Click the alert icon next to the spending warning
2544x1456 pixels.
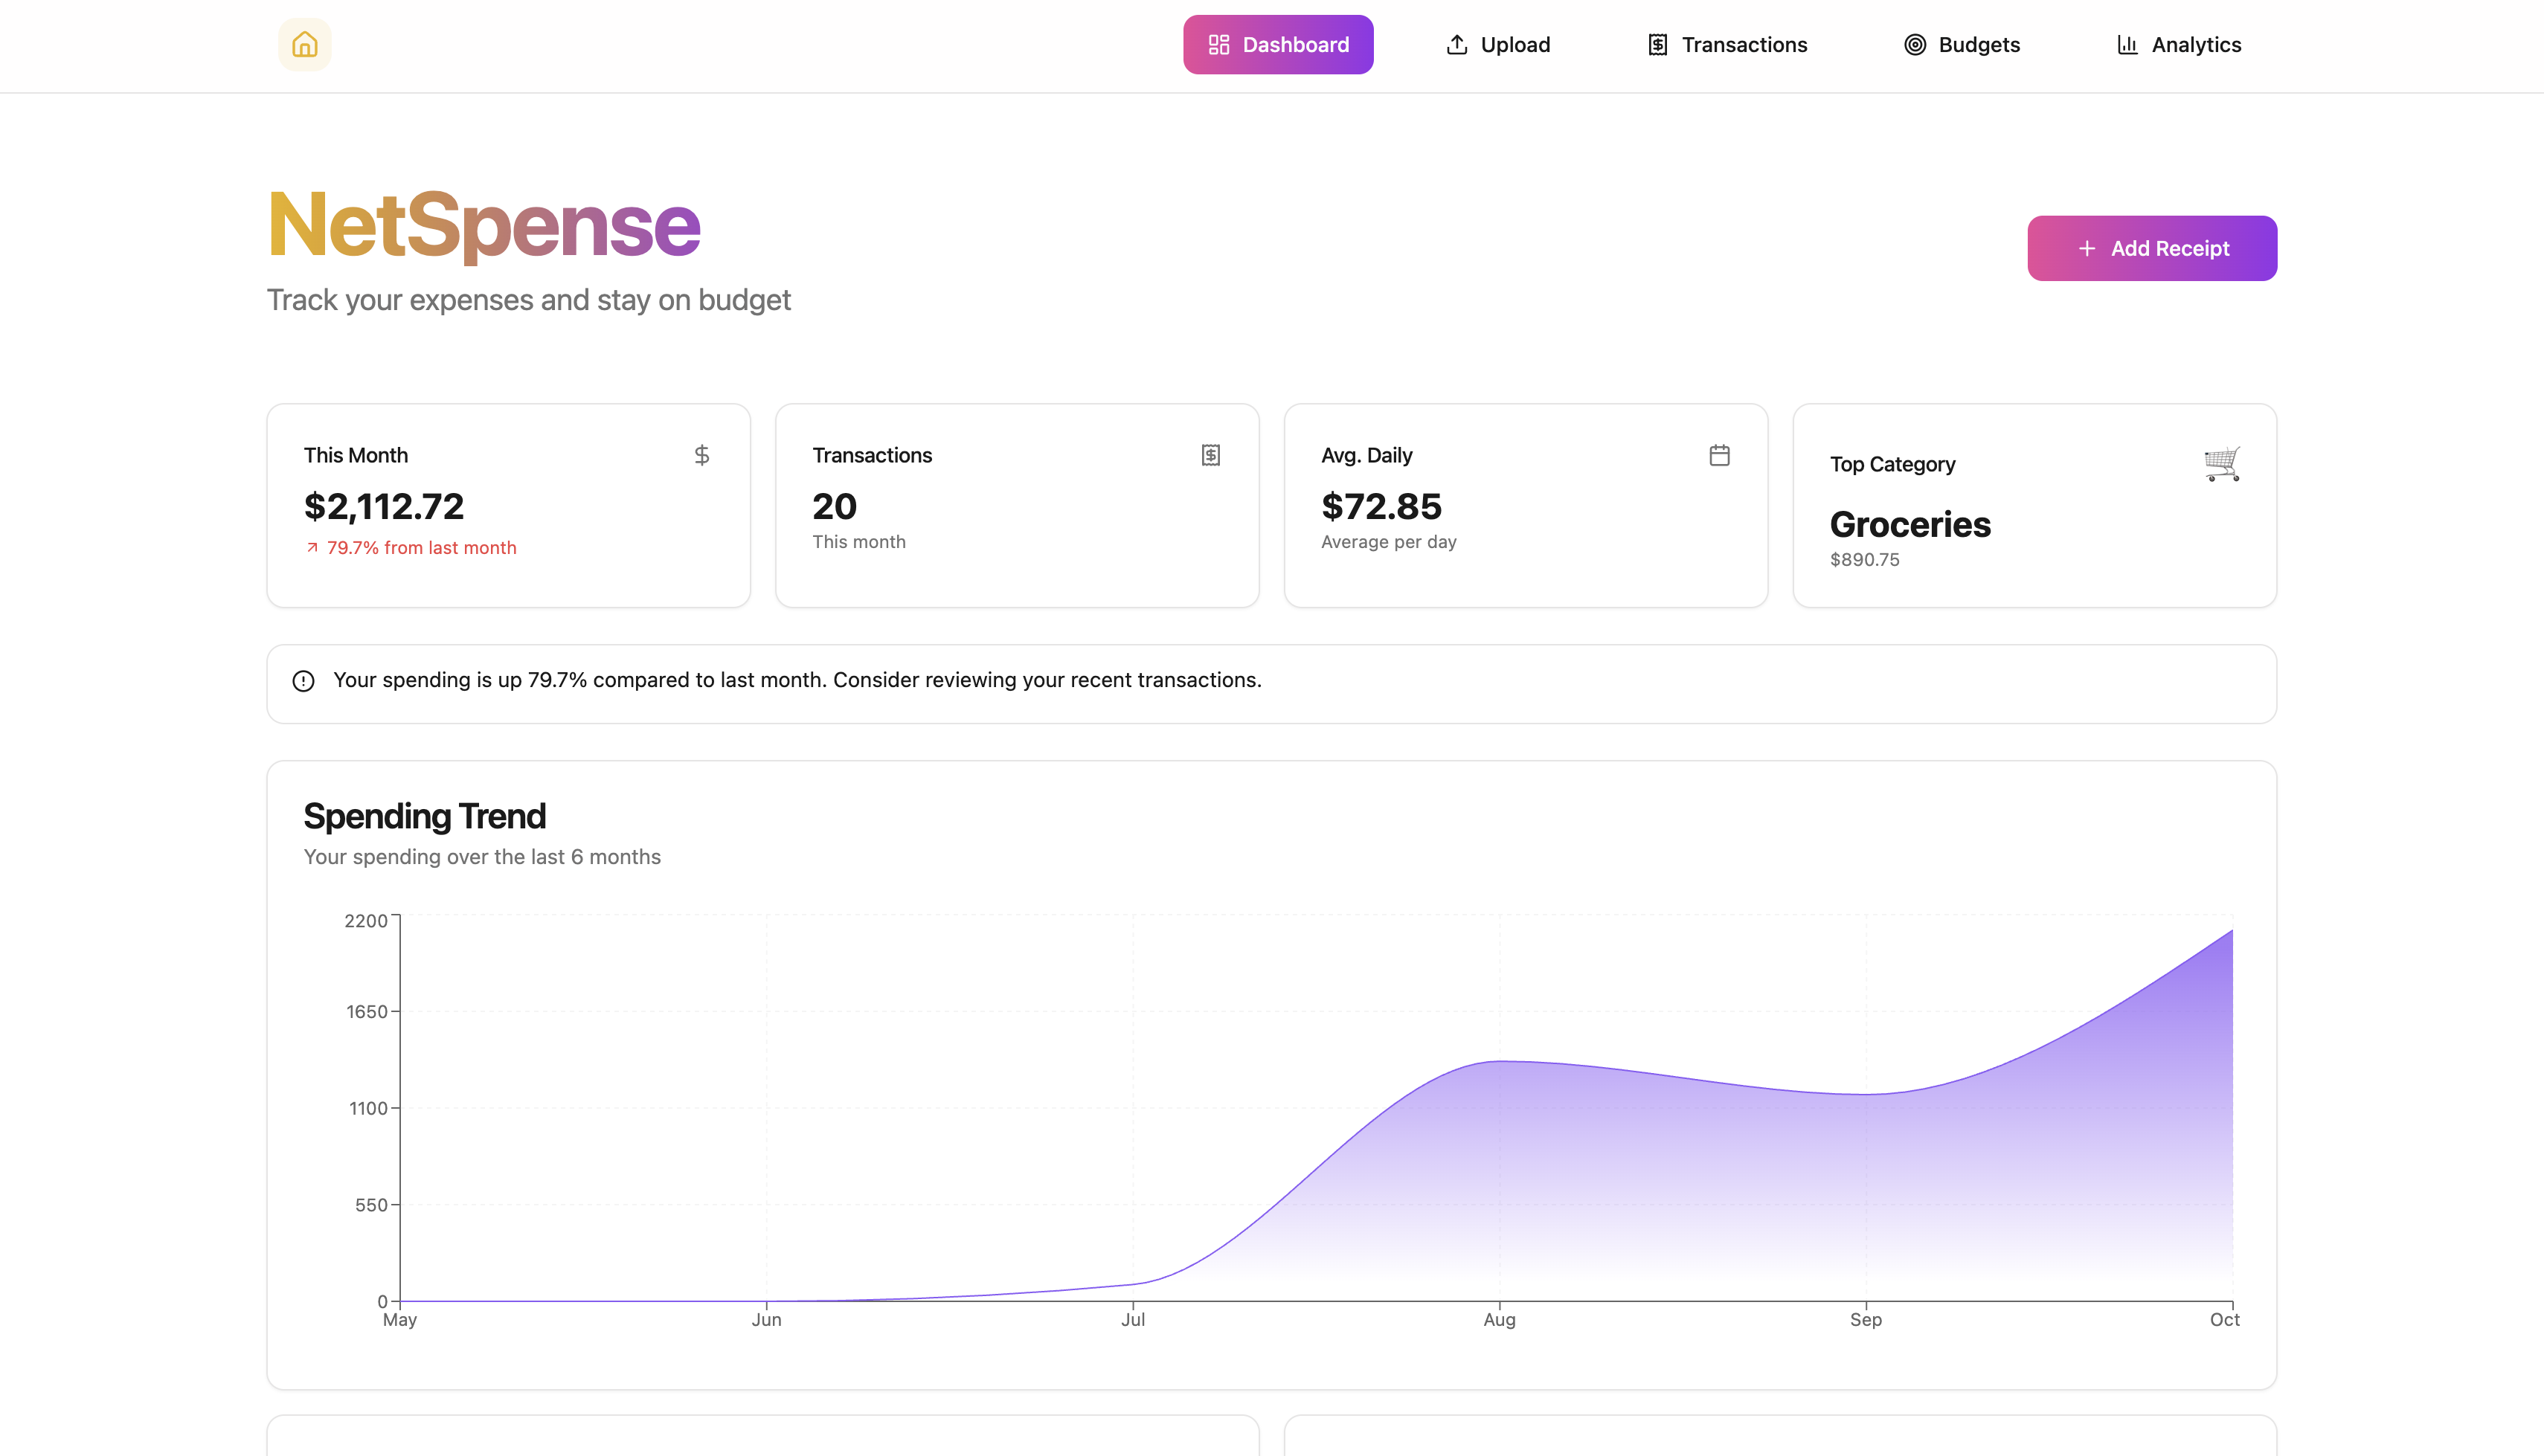(x=303, y=681)
